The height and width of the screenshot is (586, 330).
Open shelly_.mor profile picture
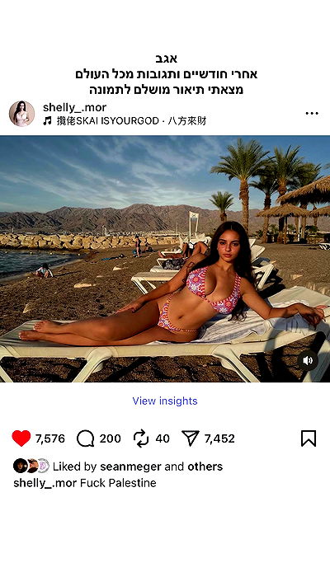21,114
